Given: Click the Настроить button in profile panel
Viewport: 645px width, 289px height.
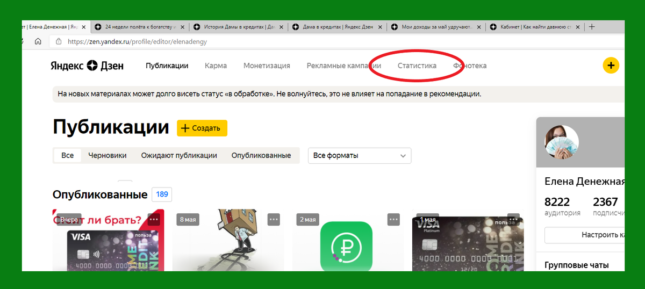Looking at the screenshot, I should 585,235.
